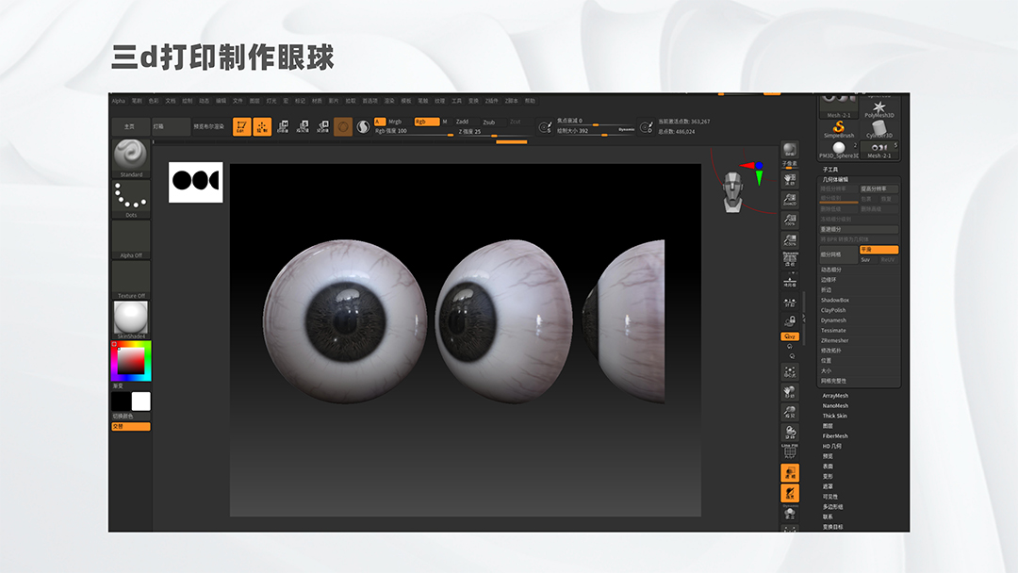Select the SimpleBrush tool

[x=839, y=129]
